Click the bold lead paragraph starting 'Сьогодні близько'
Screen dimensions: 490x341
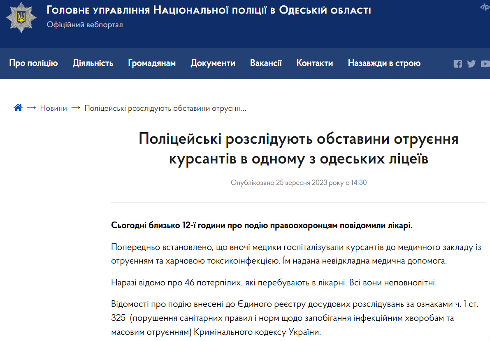(262, 225)
